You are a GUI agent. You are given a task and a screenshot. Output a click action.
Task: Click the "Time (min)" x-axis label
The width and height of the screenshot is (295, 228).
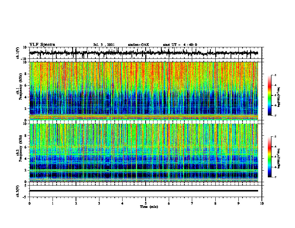pos(149,207)
